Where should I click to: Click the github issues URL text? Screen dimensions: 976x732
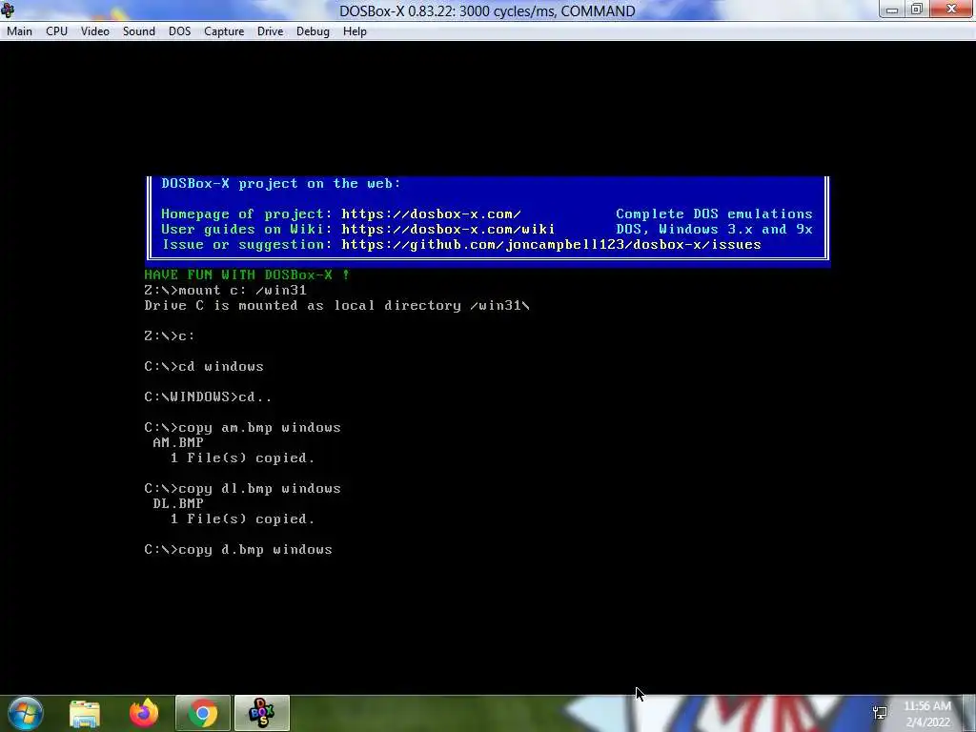pos(551,245)
